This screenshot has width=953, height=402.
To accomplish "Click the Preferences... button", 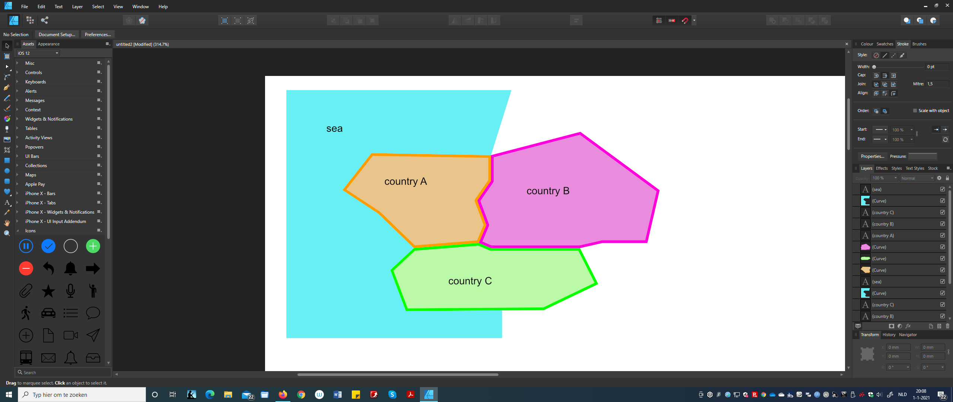I will 98,35.
